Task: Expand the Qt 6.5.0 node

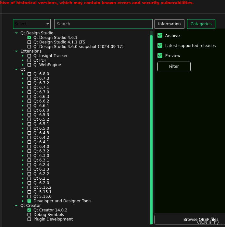Action: pyautogui.click(x=23, y=128)
